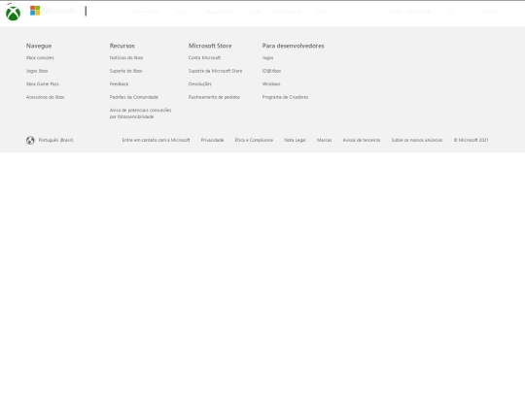Click the Microsoft logo in header
This screenshot has height=393, width=525.
[x=52, y=11]
